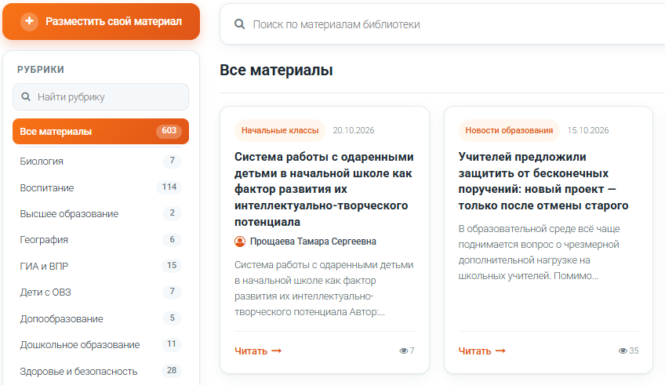Open the Высшее образование rubric
Viewport: 665px width, 385px height.
100,213
